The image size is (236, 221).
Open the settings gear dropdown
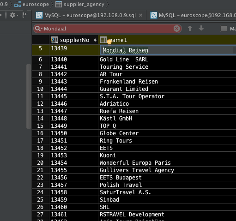[x=14, y=15]
